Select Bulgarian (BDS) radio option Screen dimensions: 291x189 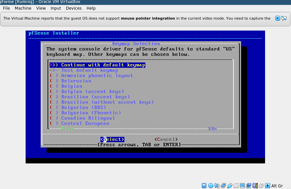pos(77,108)
